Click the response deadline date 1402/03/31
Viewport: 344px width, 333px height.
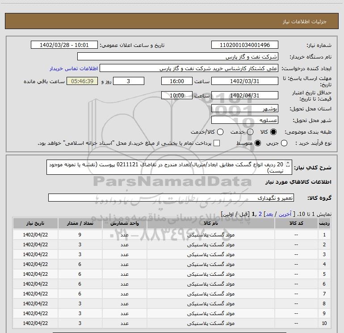coord(245,81)
